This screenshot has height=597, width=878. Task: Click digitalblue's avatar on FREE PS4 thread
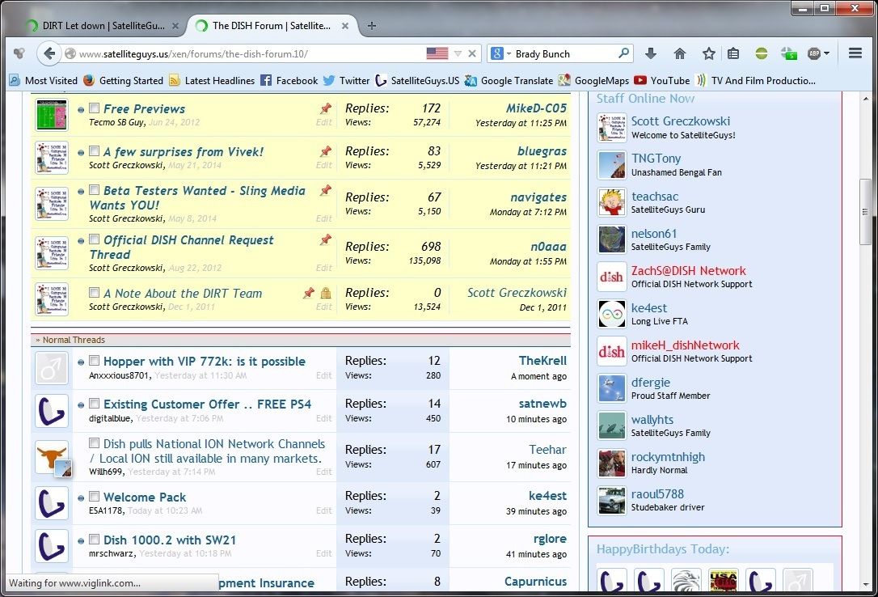point(52,410)
